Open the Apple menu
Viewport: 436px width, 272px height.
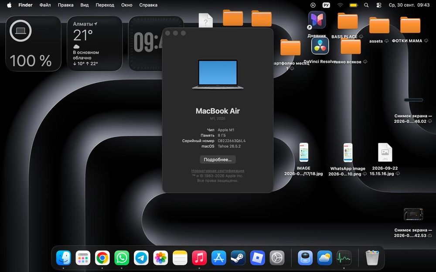point(9,5)
